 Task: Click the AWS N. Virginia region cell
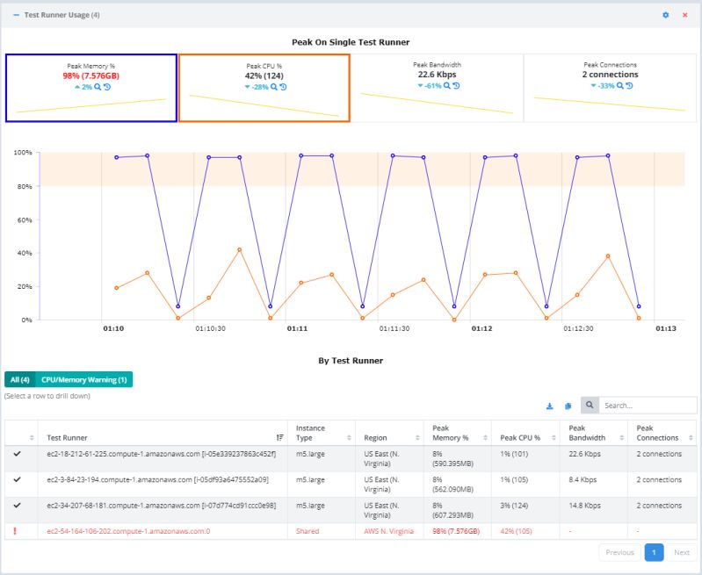[x=388, y=531]
